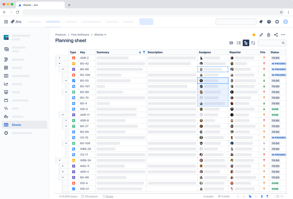This screenshot has width=293, height=199.
Task: Click the pencil edit sheet icon
Action: [261, 35]
